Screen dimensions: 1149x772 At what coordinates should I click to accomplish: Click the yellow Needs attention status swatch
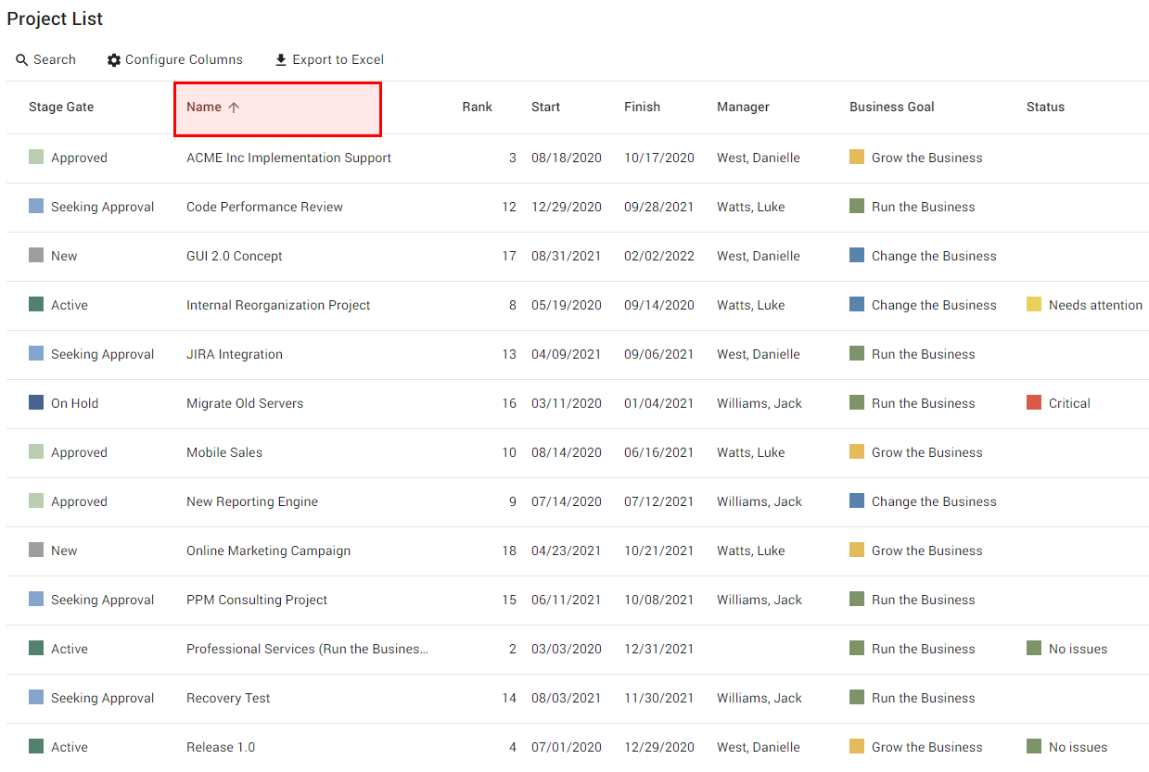click(1034, 305)
